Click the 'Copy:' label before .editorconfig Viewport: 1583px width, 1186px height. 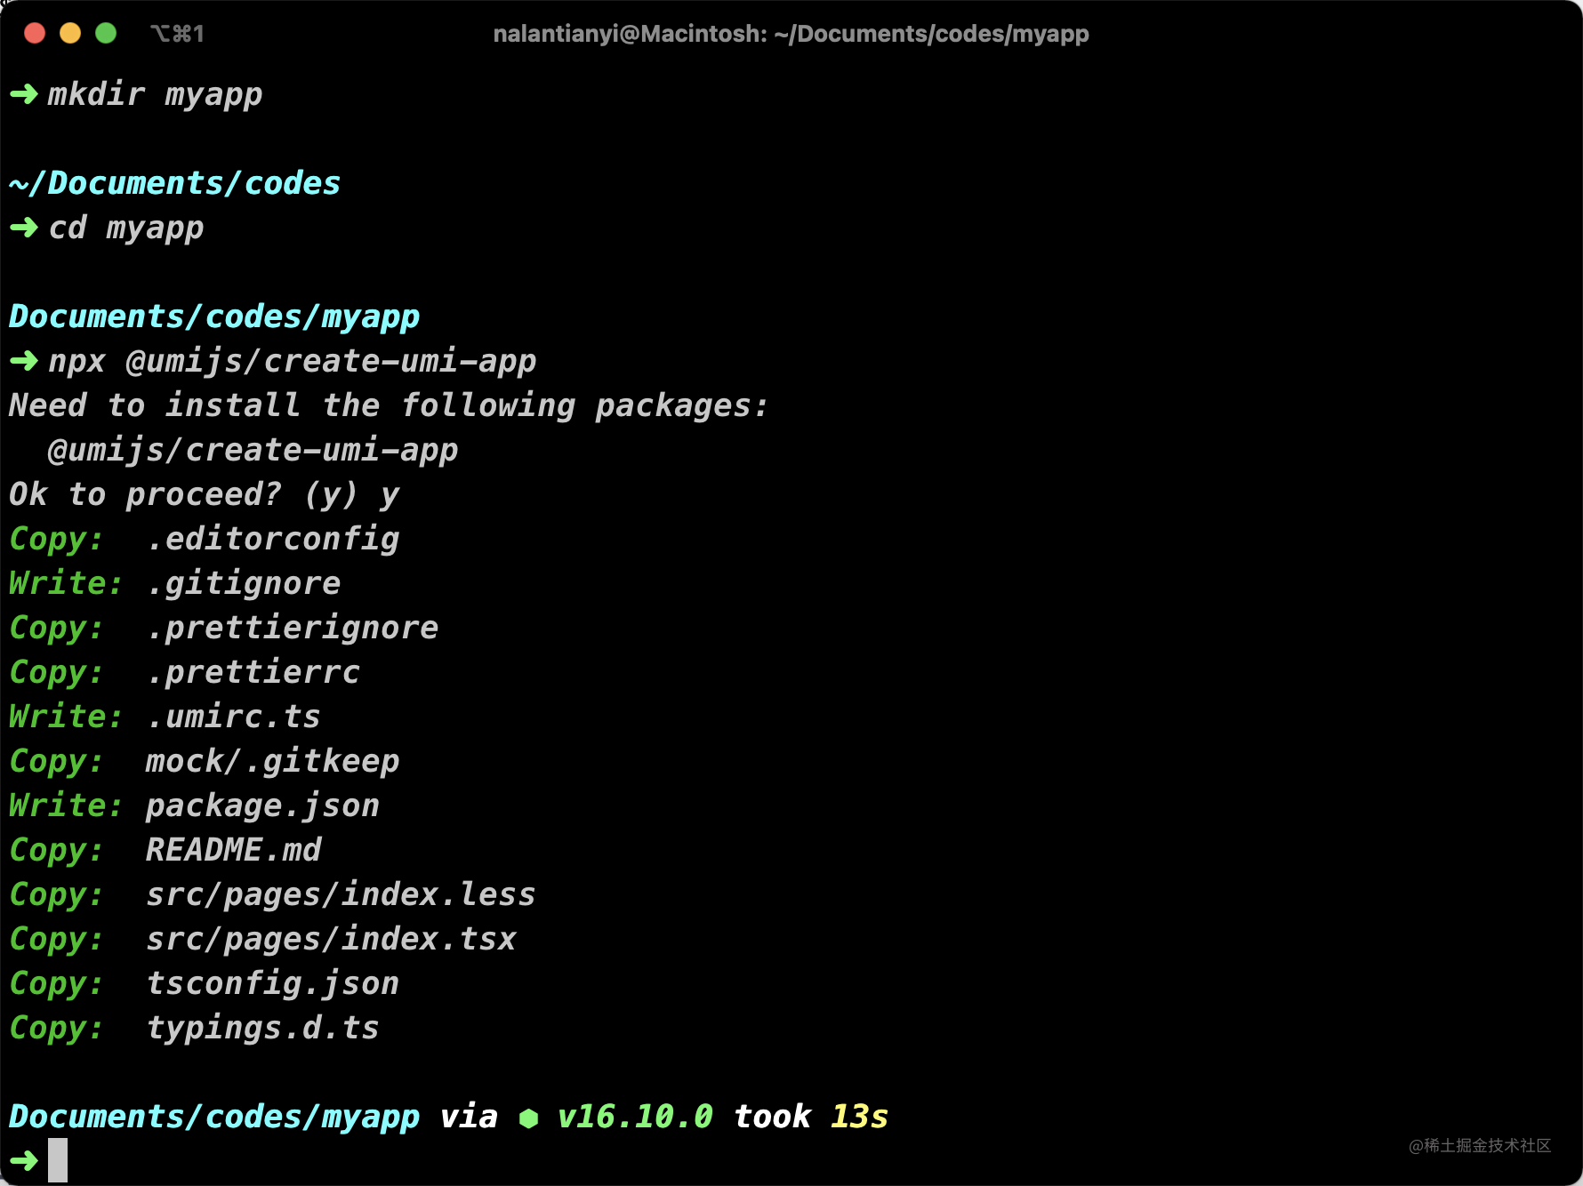tap(56, 539)
